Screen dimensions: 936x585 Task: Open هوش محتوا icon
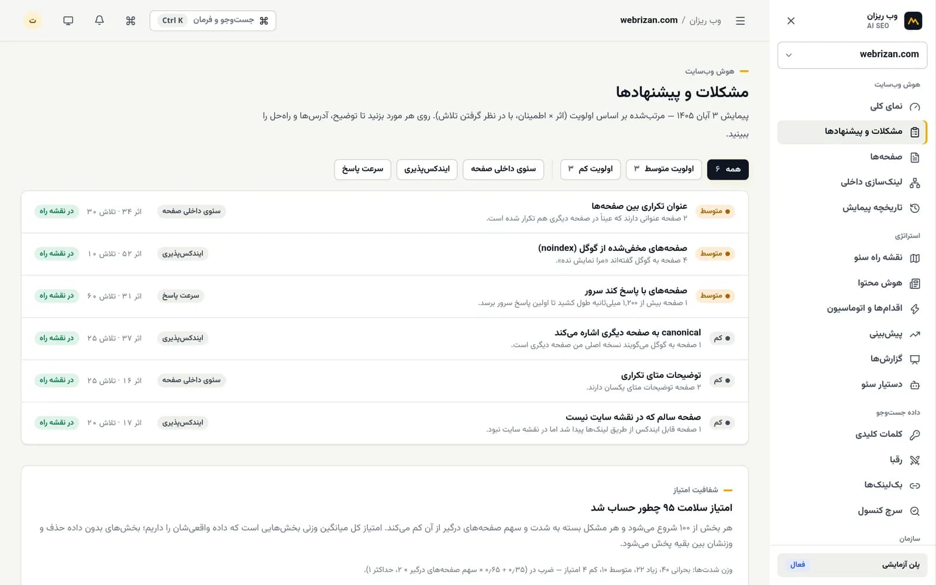tap(915, 283)
